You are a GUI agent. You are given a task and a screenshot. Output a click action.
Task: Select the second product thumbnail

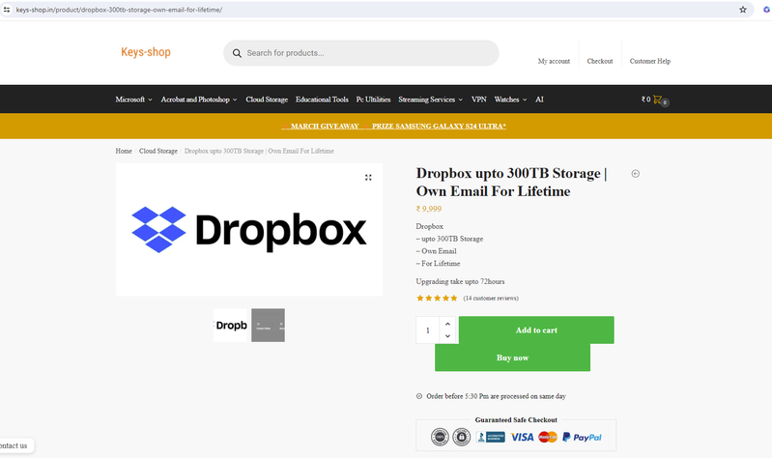pyautogui.click(x=268, y=326)
